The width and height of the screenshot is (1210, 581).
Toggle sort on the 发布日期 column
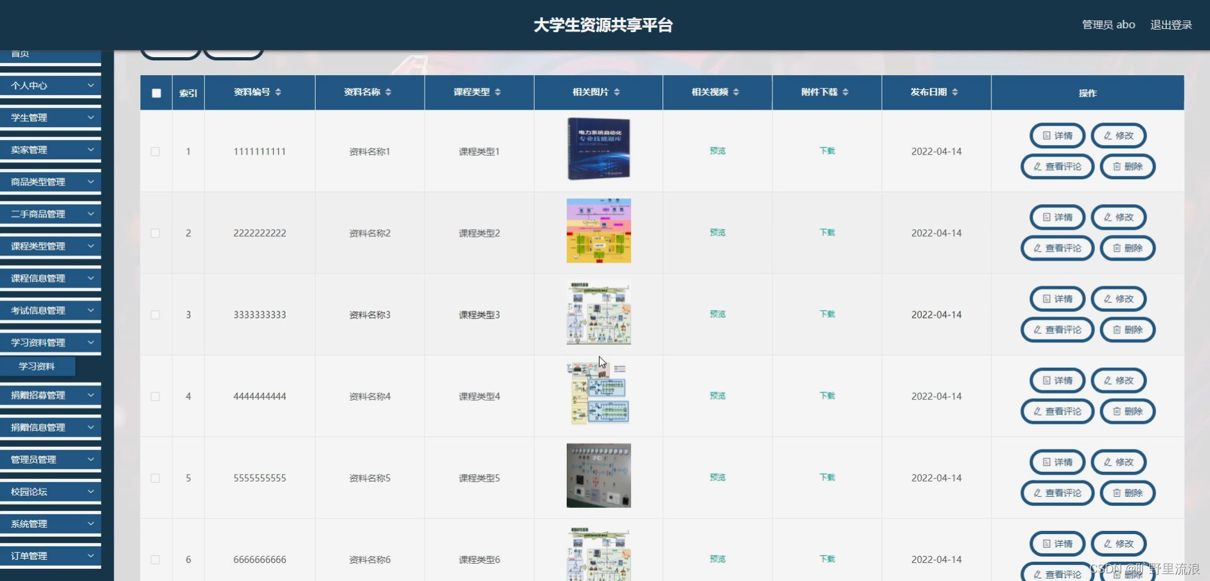point(957,91)
